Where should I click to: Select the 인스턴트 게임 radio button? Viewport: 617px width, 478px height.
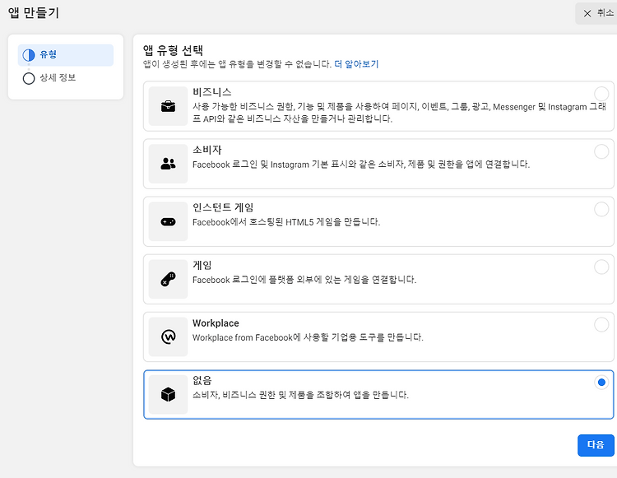coord(601,209)
